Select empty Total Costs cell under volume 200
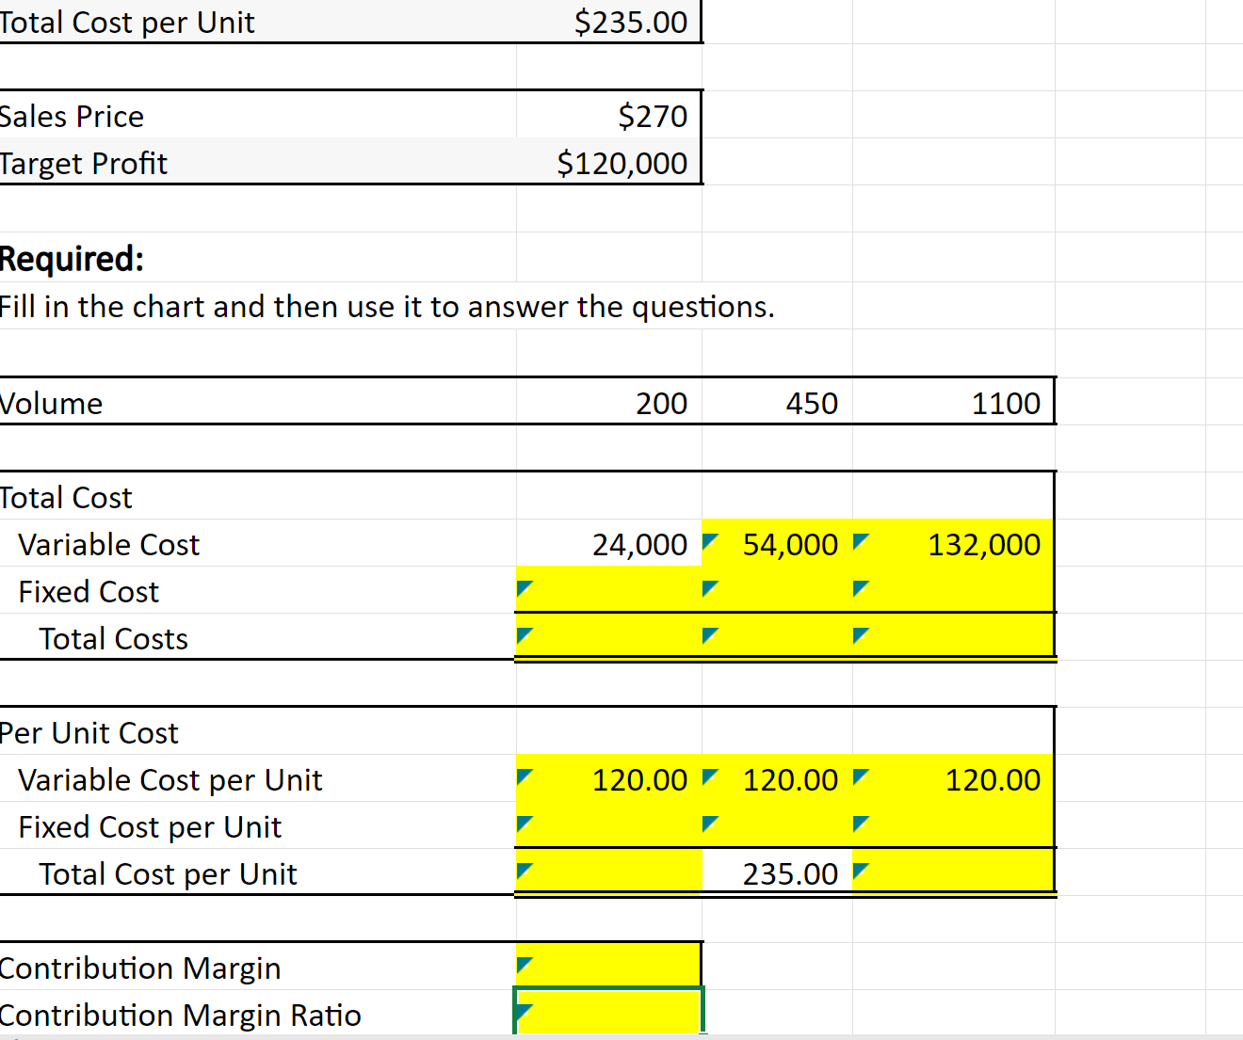 pyautogui.click(x=609, y=636)
